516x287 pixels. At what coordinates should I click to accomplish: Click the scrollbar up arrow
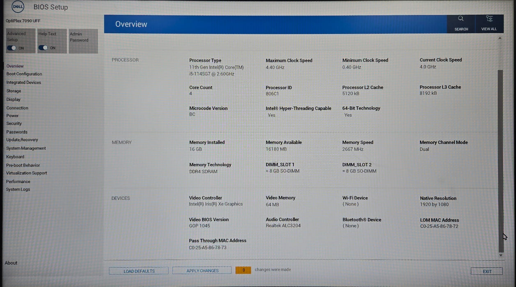[500, 38]
